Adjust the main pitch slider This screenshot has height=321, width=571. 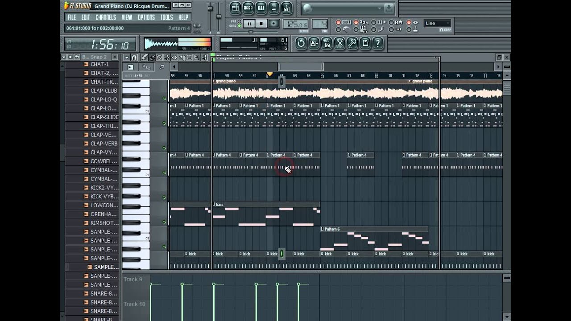(219, 16)
